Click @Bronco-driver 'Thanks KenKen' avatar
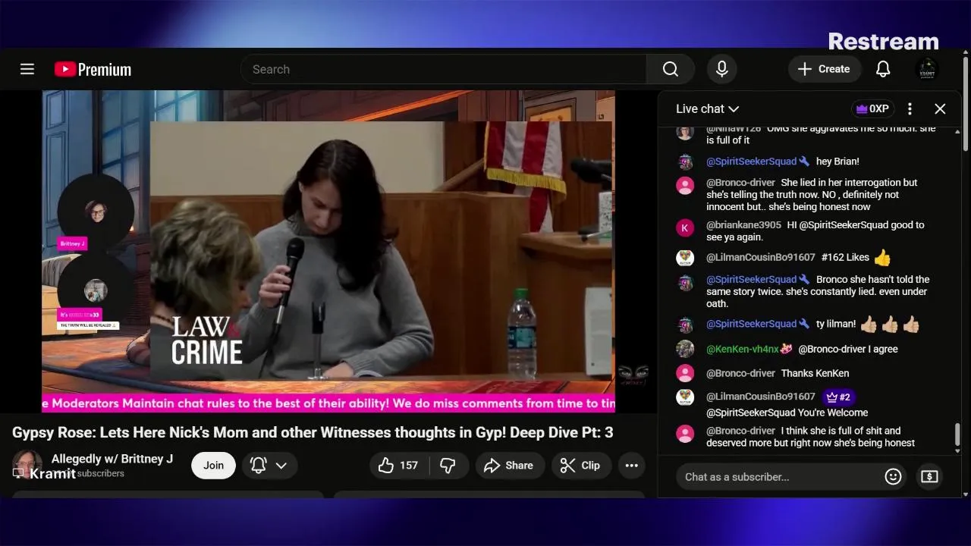Viewport: 971px width, 546px height. pyautogui.click(x=685, y=373)
